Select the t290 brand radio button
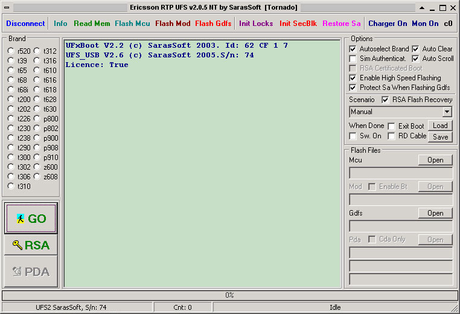This screenshot has height=314, width=460. (x=11, y=147)
